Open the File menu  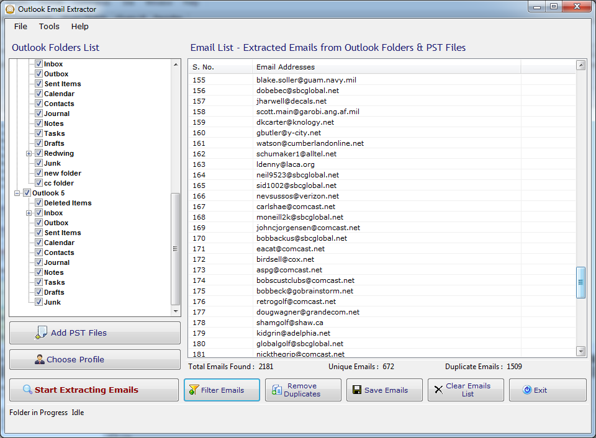tap(20, 26)
